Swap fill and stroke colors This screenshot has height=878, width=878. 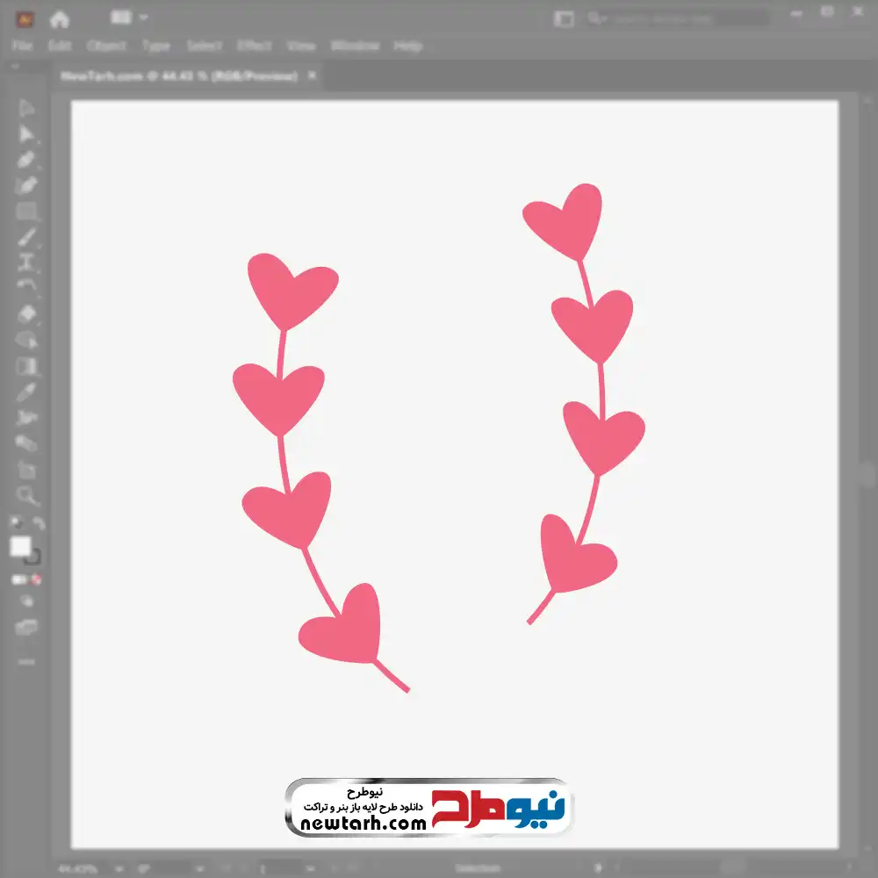click(x=38, y=523)
